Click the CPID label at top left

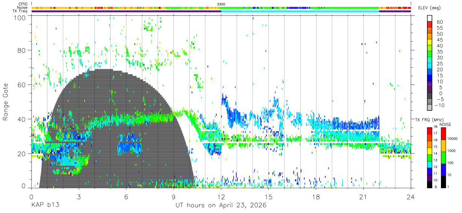[23, 4]
